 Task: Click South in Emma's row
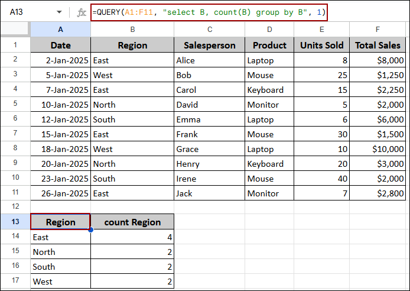[132, 119]
